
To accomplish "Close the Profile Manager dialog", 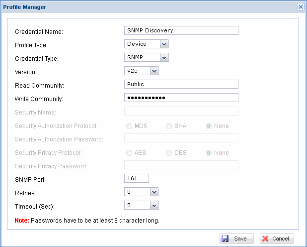I will pos(301,6).
